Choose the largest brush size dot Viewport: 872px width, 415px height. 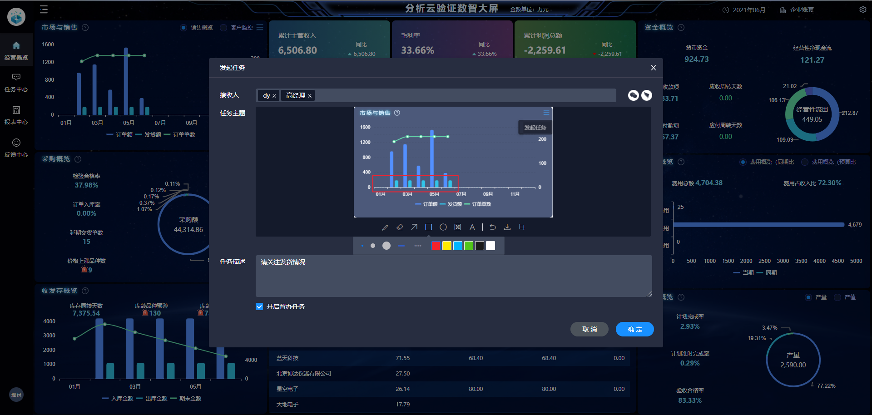click(x=386, y=246)
